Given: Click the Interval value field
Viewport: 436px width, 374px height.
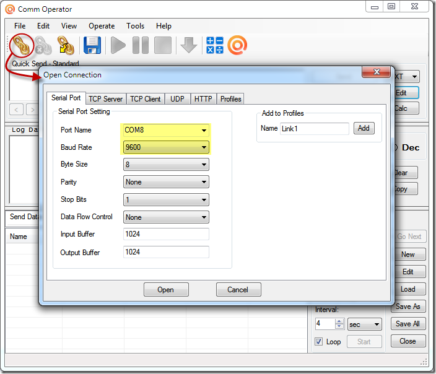Looking at the screenshot, I should pyautogui.click(x=325, y=324).
